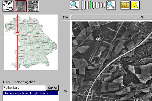Click the yellow F area flag tool
152x101 pixels.
tap(135, 5)
